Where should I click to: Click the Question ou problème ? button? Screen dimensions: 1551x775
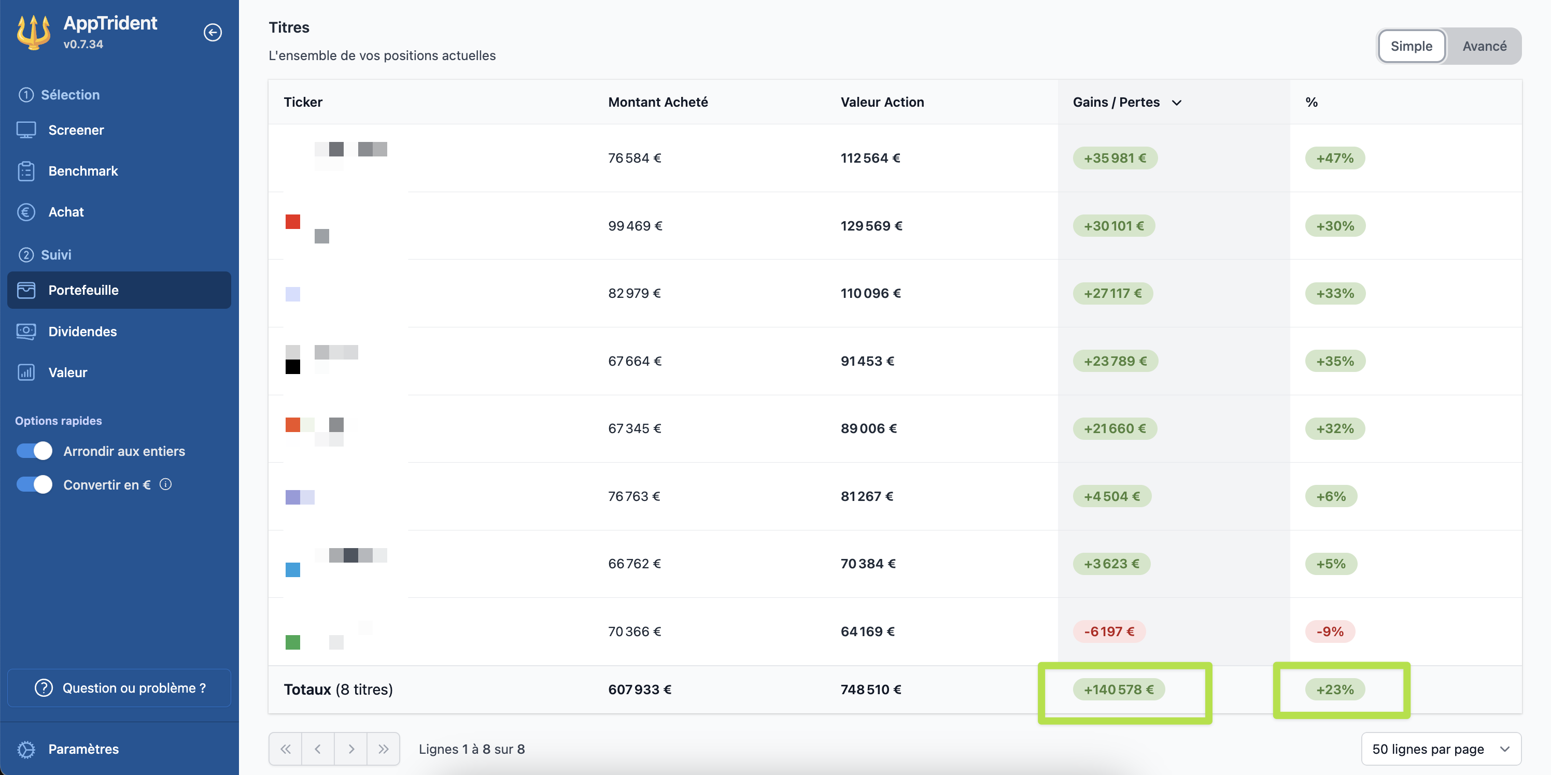[x=119, y=688]
